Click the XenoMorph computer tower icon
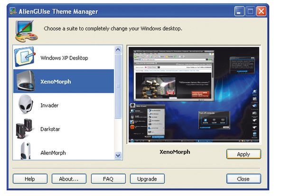The image size is (291, 196). 26,81
